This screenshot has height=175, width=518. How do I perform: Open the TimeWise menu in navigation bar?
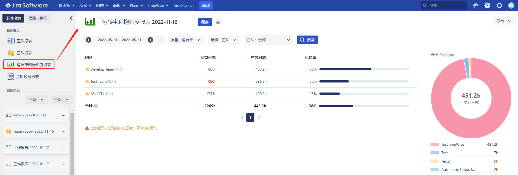click(x=158, y=5)
